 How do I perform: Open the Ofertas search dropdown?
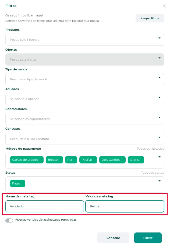pyautogui.click(x=85, y=60)
